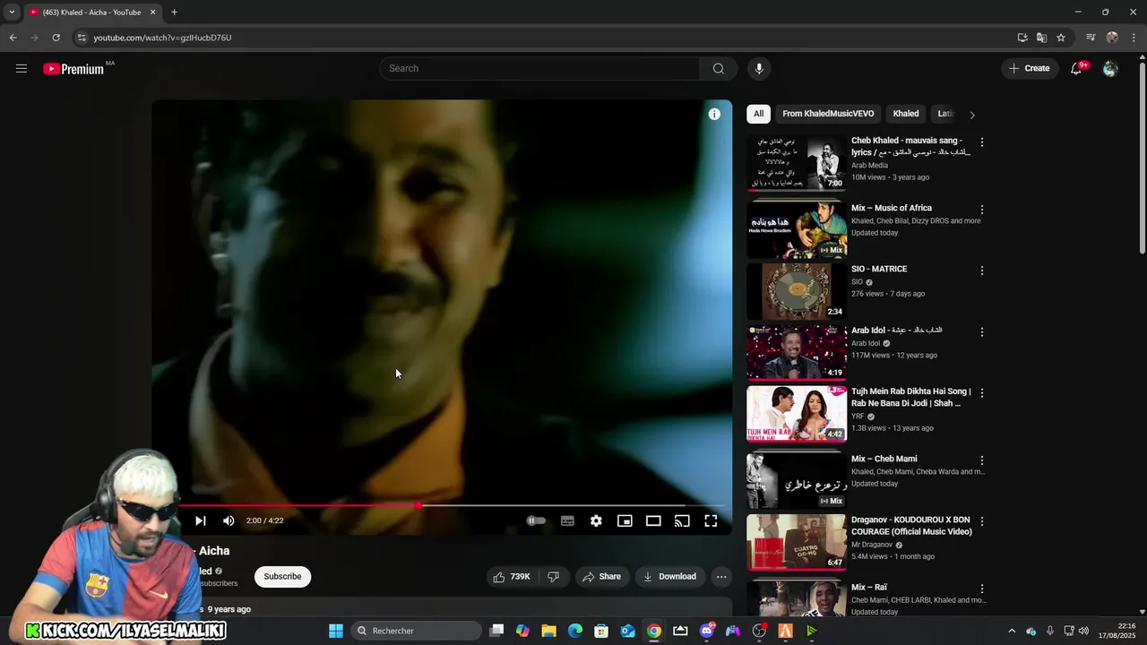Like the video with 739K likes
This screenshot has height=645, width=1147.
(x=512, y=577)
